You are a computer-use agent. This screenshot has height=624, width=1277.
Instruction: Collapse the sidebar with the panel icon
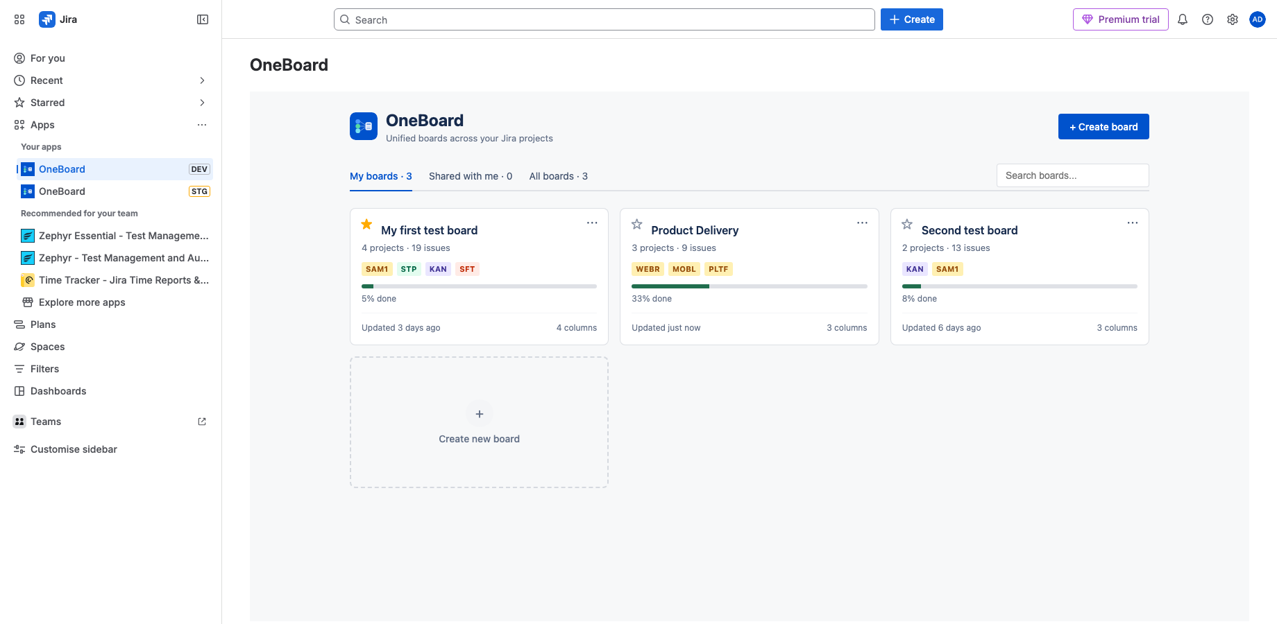point(203,19)
